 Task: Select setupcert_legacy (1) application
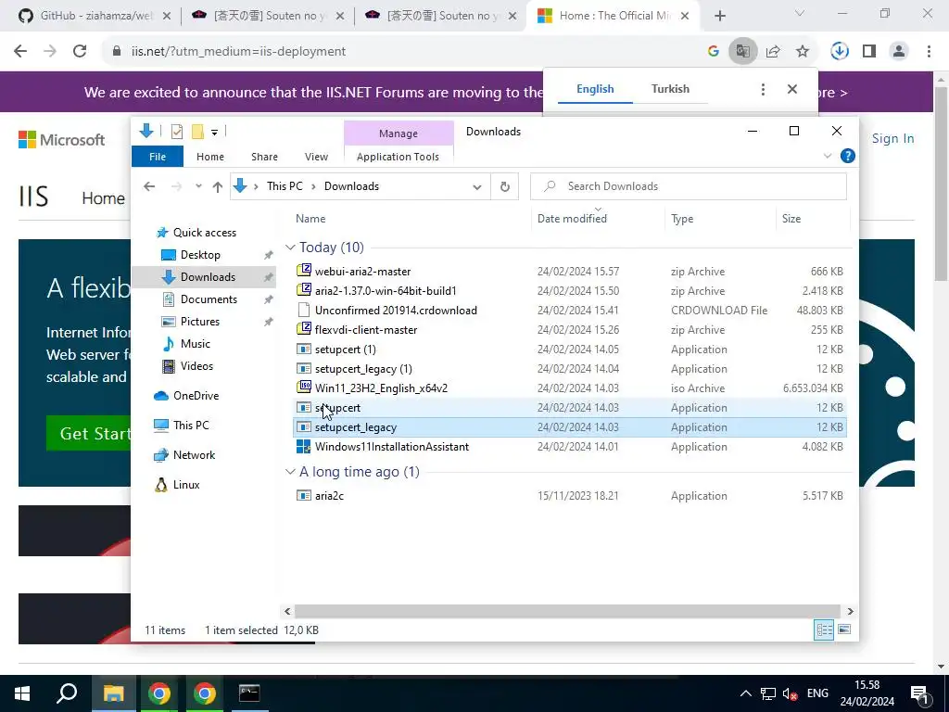click(x=363, y=369)
